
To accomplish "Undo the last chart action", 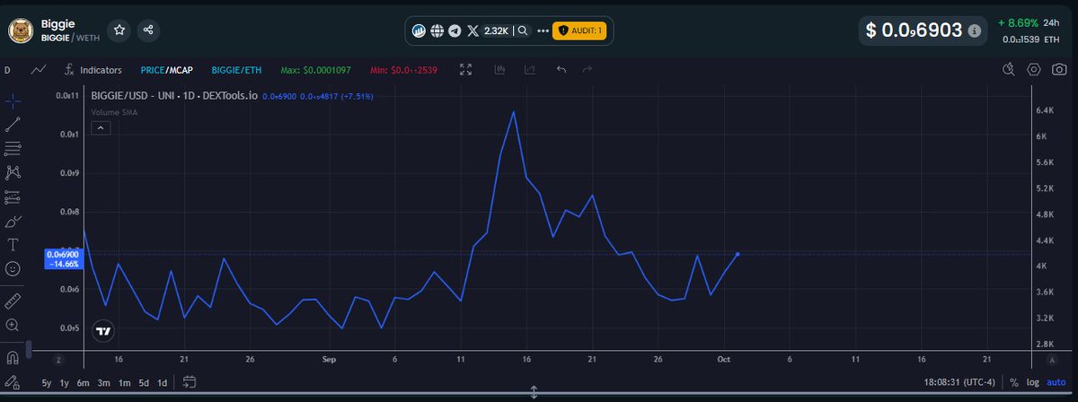I will coord(561,69).
